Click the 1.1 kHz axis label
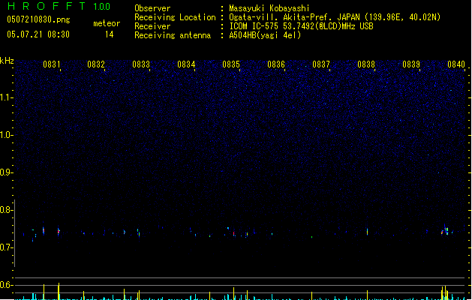 click(6, 97)
